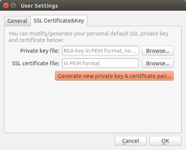Focus the SSL certificate file input field

100,63
